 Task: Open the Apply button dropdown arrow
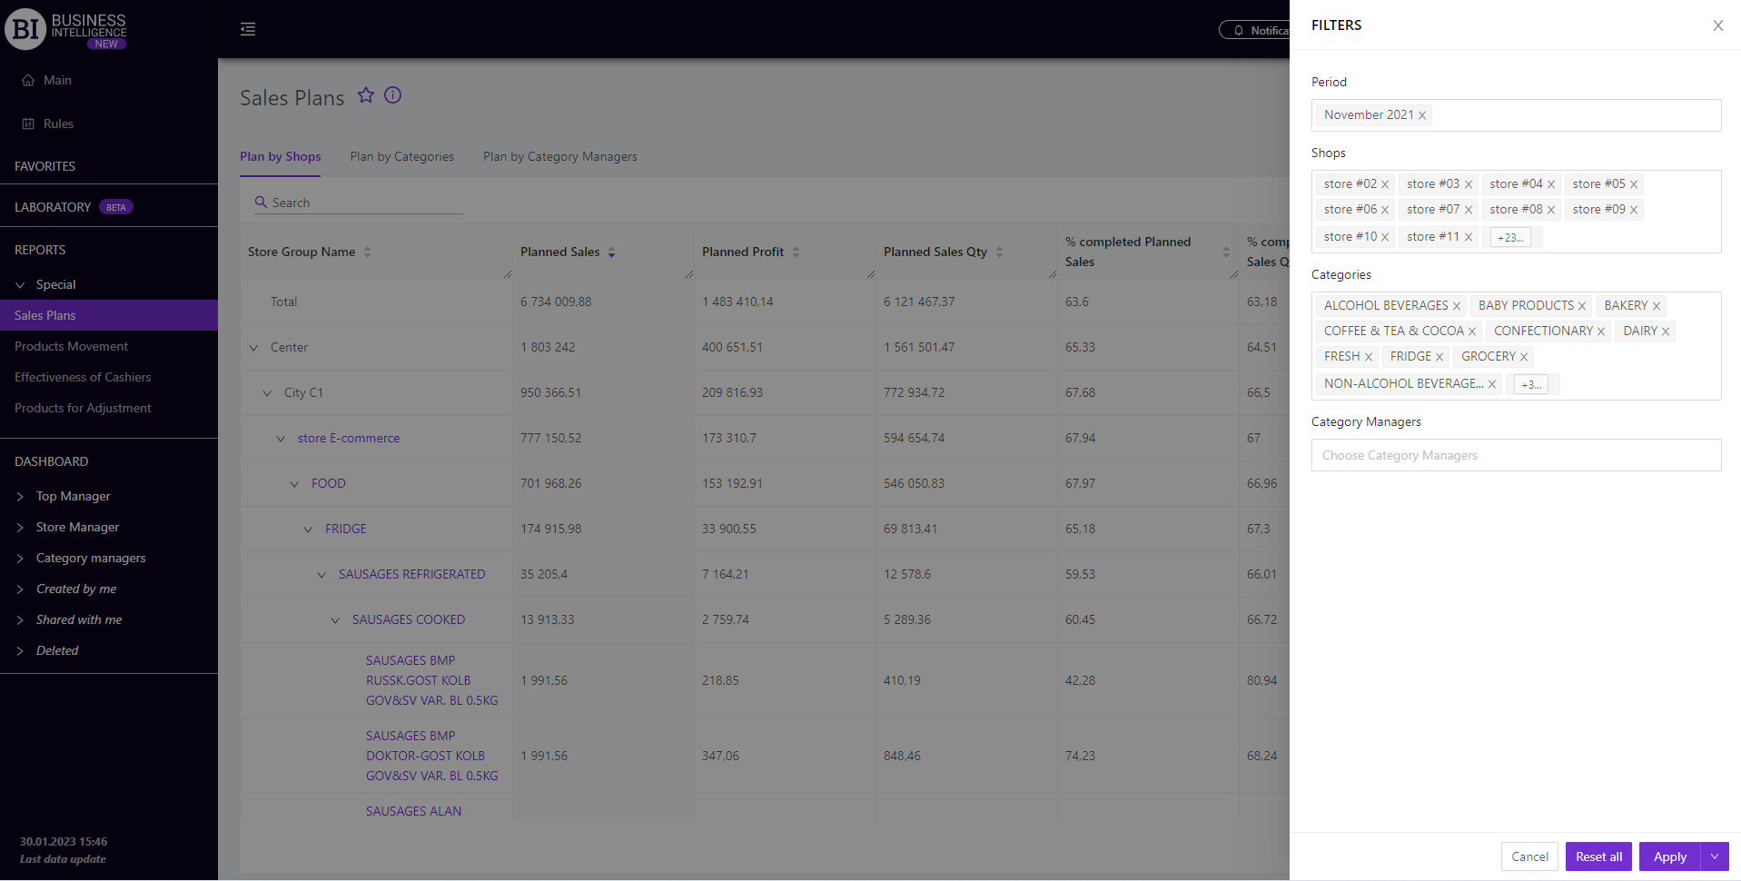(x=1715, y=856)
